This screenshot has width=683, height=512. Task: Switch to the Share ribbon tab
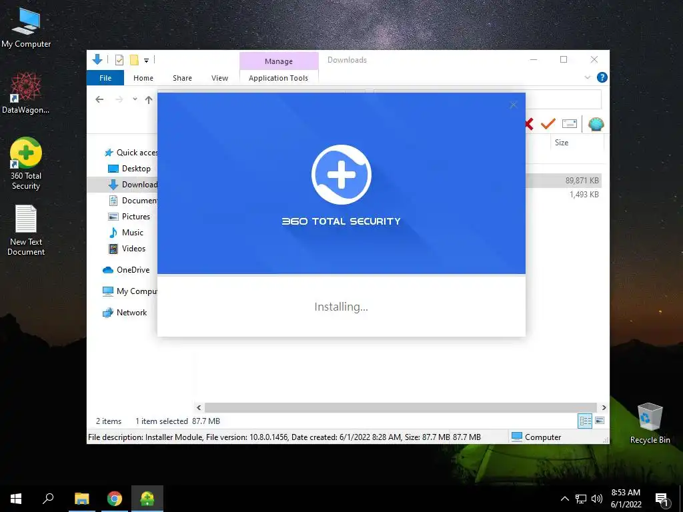(x=182, y=78)
